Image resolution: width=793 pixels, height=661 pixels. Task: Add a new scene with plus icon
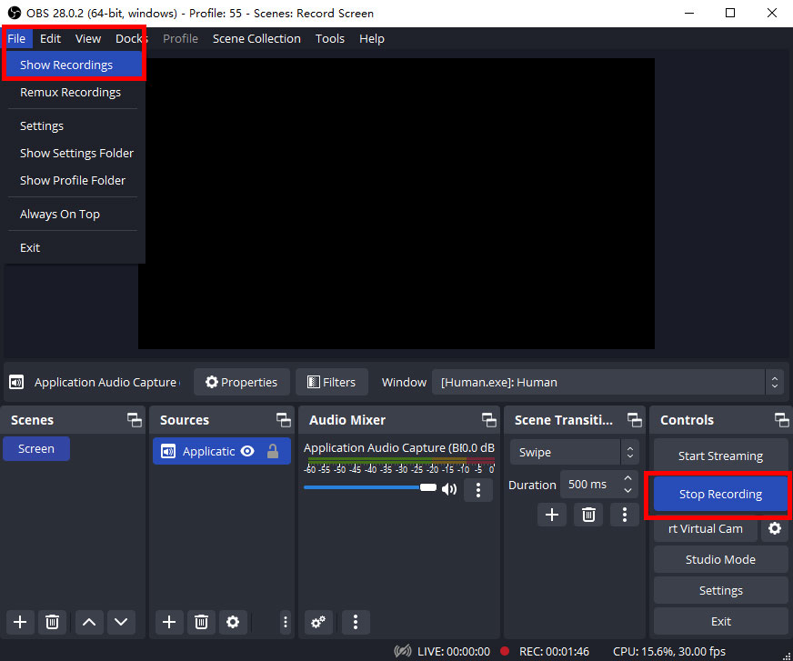coord(20,622)
